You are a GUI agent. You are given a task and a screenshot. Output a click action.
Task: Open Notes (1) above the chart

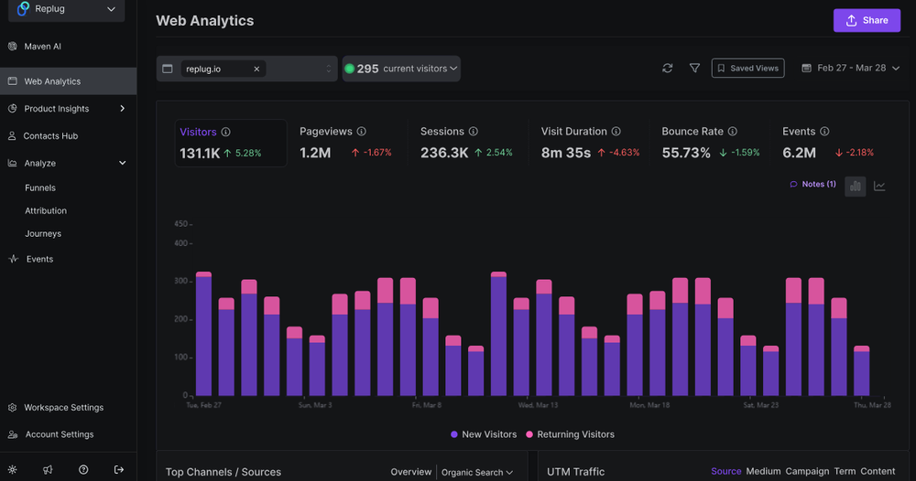tap(812, 184)
